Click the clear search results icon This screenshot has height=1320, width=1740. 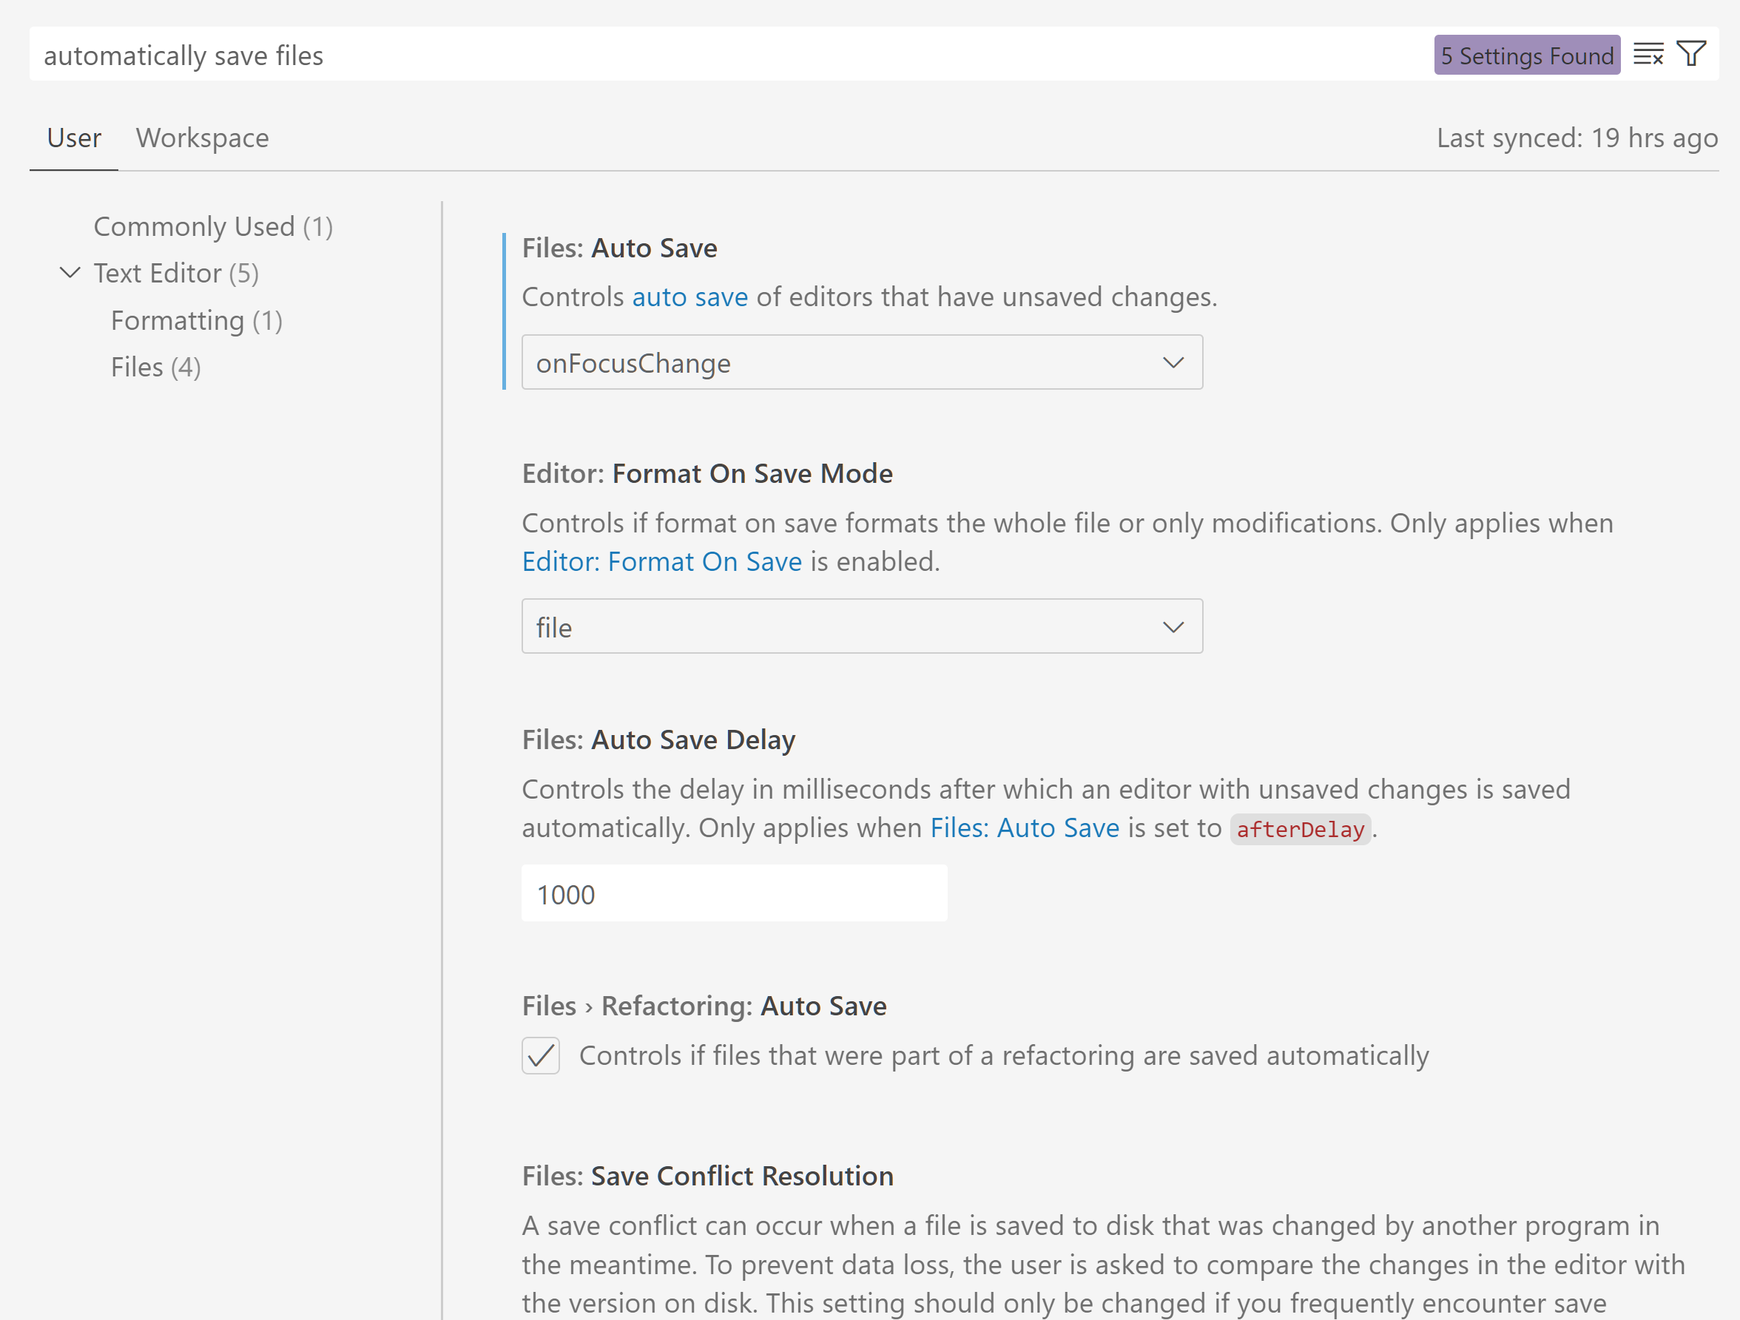[x=1650, y=54]
